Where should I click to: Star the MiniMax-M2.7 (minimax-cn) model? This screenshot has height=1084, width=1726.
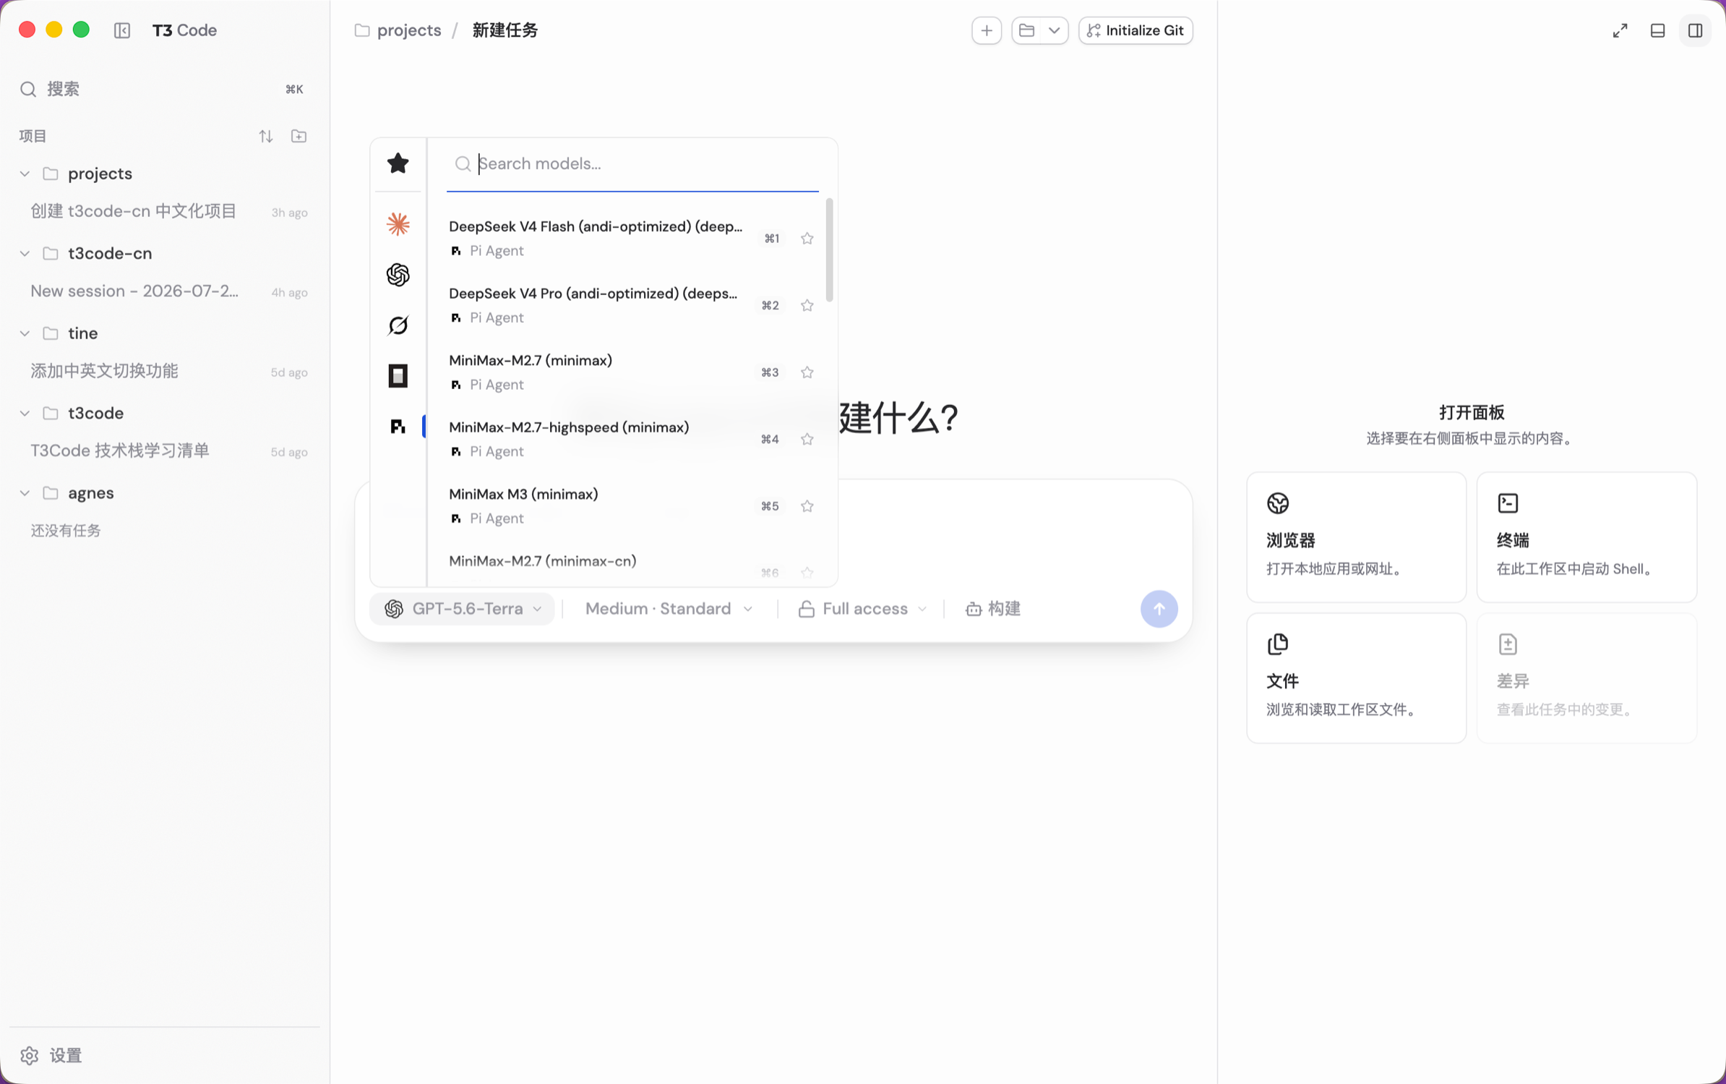tap(807, 573)
